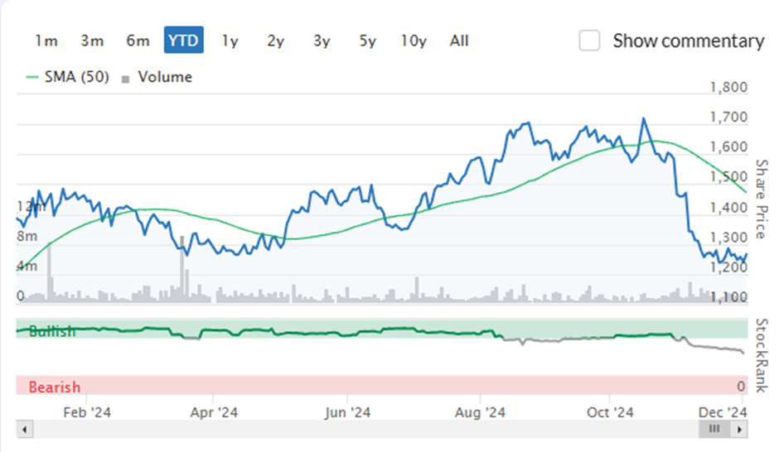Click the Jun '24 axis label
Screen dimensions: 779x452
coord(348,412)
